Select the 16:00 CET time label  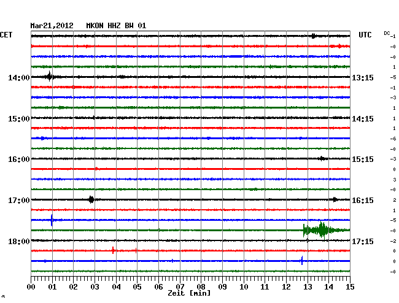19,159
